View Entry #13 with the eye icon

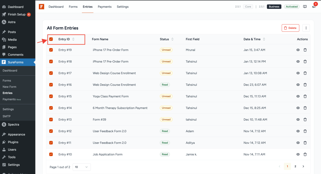[x=298, y=119]
